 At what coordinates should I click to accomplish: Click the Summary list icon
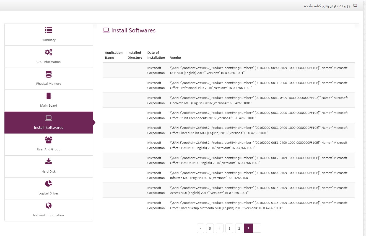pos(49,30)
